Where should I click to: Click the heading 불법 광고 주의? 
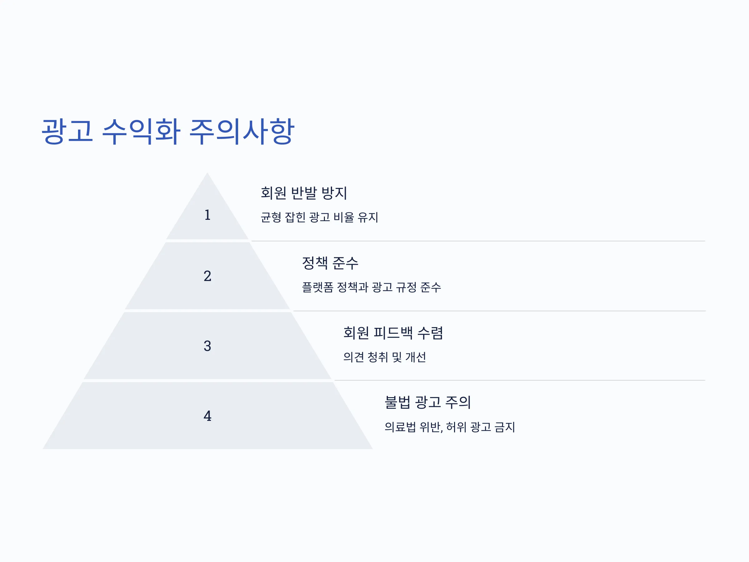click(x=428, y=402)
